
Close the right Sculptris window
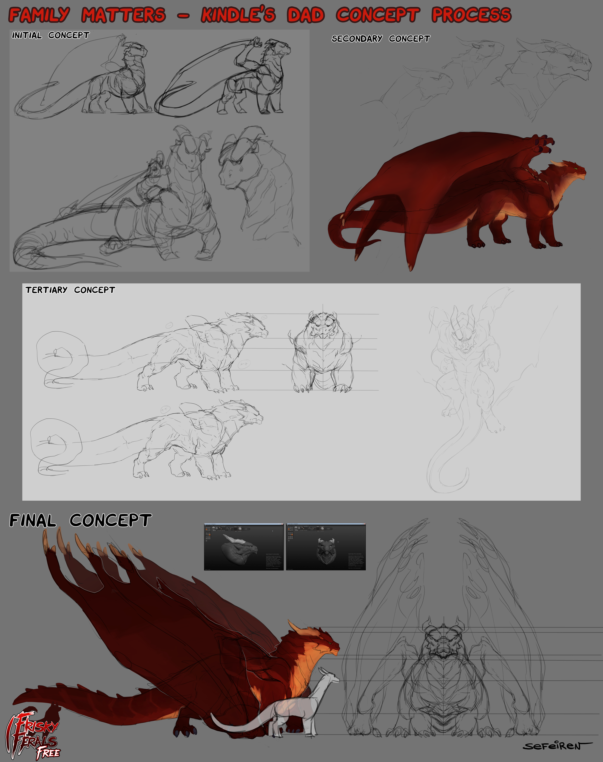(x=365, y=524)
